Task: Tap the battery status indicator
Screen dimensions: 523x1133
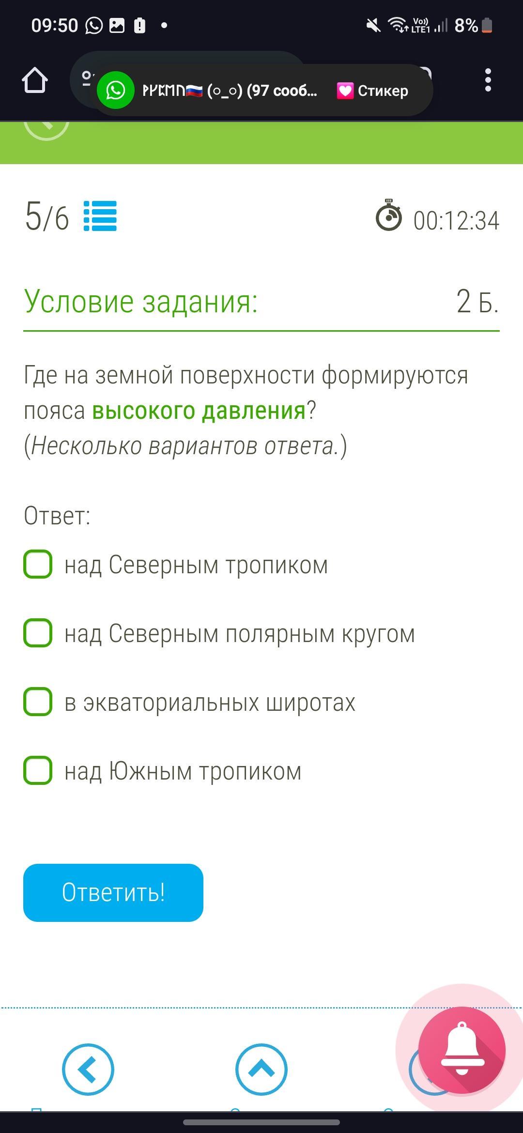Action: (x=487, y=25)
